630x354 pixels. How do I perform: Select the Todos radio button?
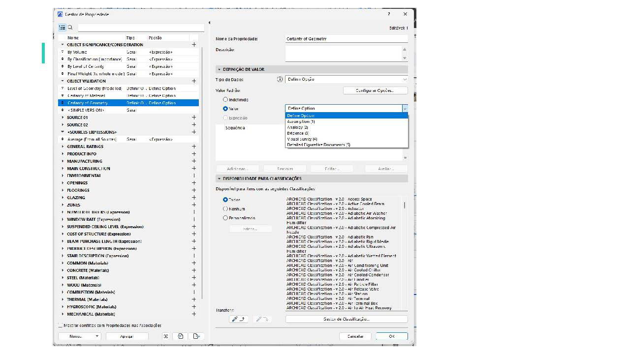click(225, 200)
